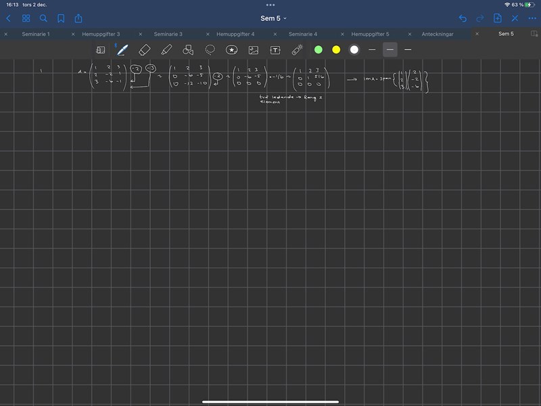The height and width of the screenshot is (406, 541).
Task: Select the Image insert tool
Action: coord(254,49)
